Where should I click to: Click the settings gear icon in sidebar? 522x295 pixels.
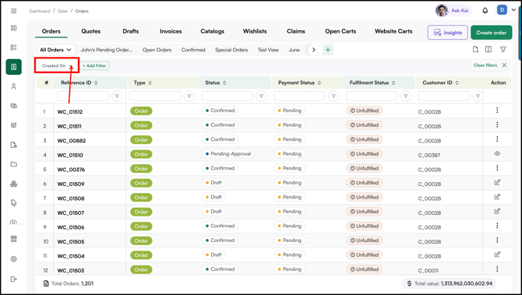[x=14, y=259]
